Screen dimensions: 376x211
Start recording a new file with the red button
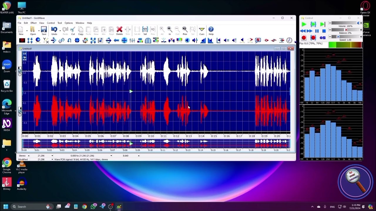point(304,38)
